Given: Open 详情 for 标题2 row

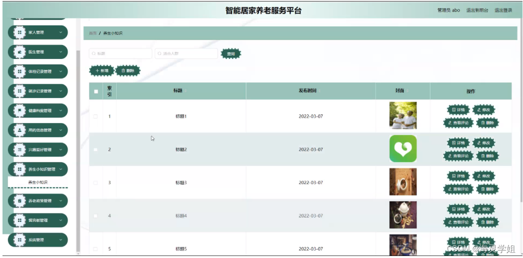Looking at the screenshot, I should [458, 143].
